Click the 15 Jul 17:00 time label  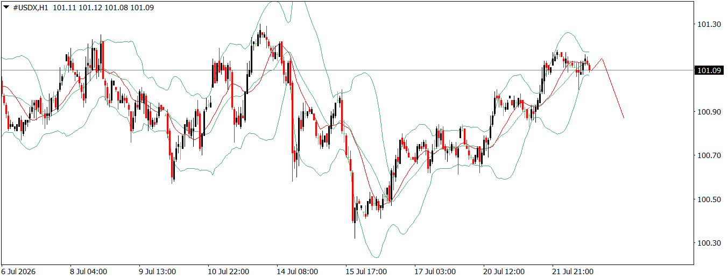coord(366,271)
